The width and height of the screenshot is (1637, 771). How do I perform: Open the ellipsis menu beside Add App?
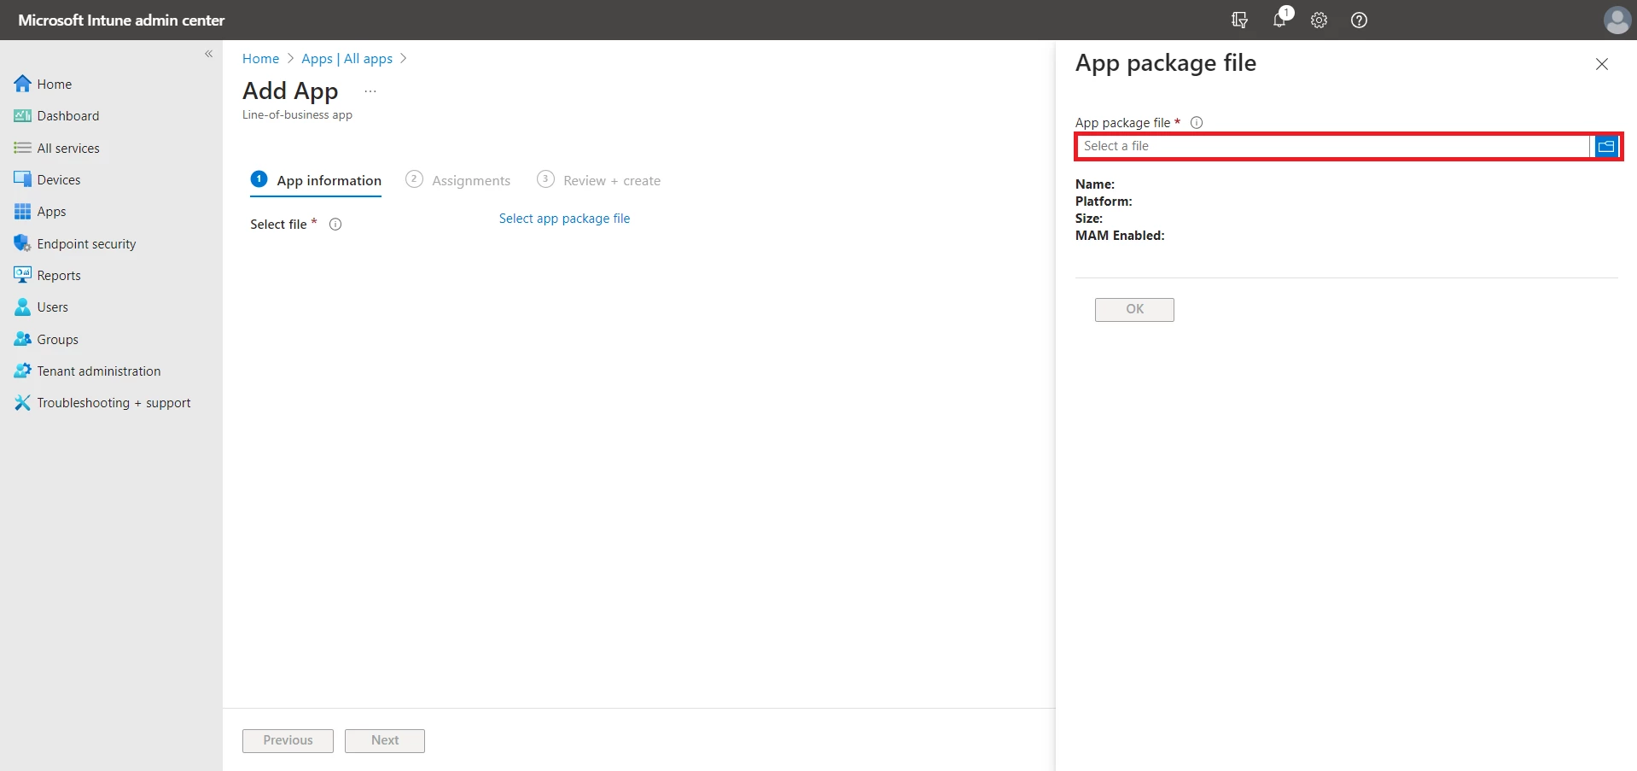[370, 91]
